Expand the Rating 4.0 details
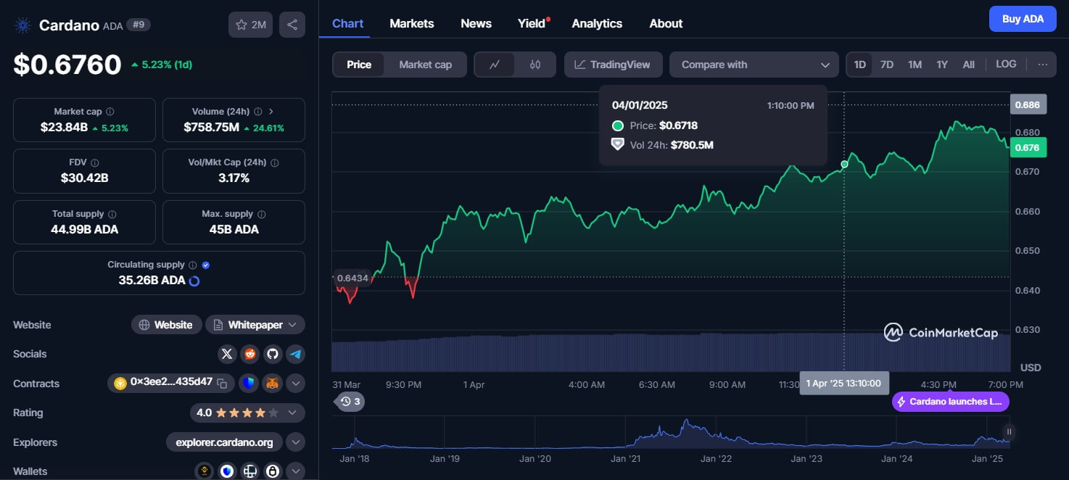 (292, 413)
